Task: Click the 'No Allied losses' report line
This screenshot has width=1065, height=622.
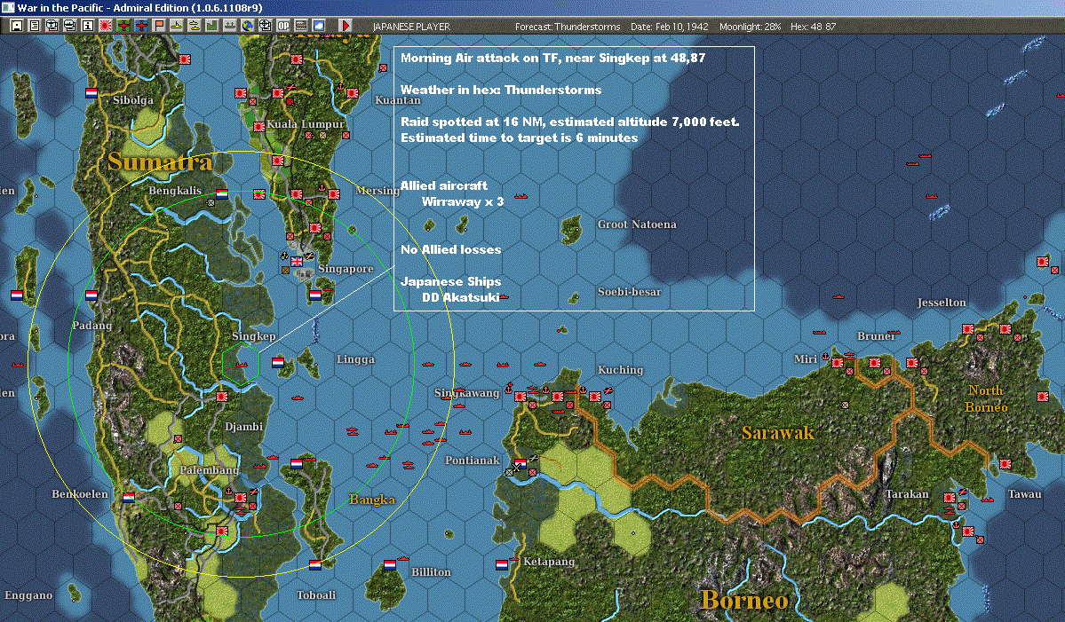Action: (451, 249)
